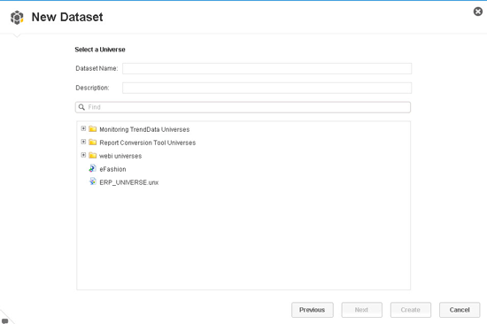The width and height of the screenshot is (487, 324).
Task: Expand the Report Conversion Tool Universes node
Action: (83, 142)
